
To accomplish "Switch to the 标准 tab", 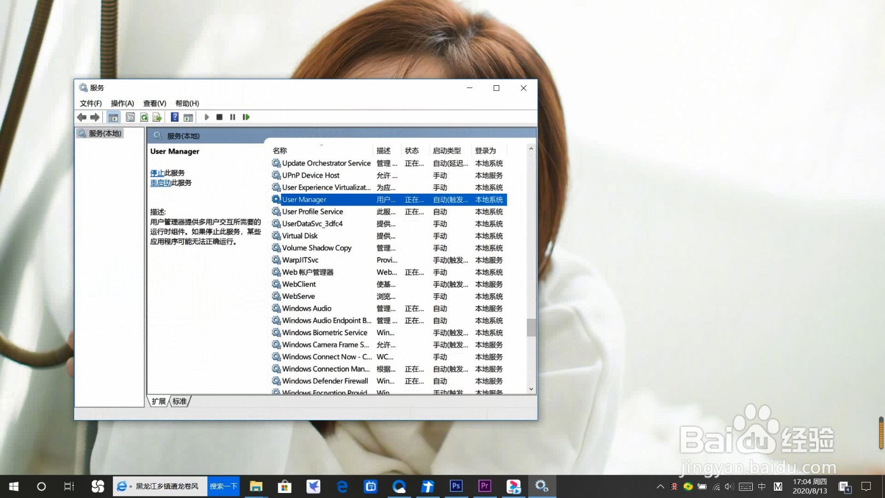I will click(179, 401).
